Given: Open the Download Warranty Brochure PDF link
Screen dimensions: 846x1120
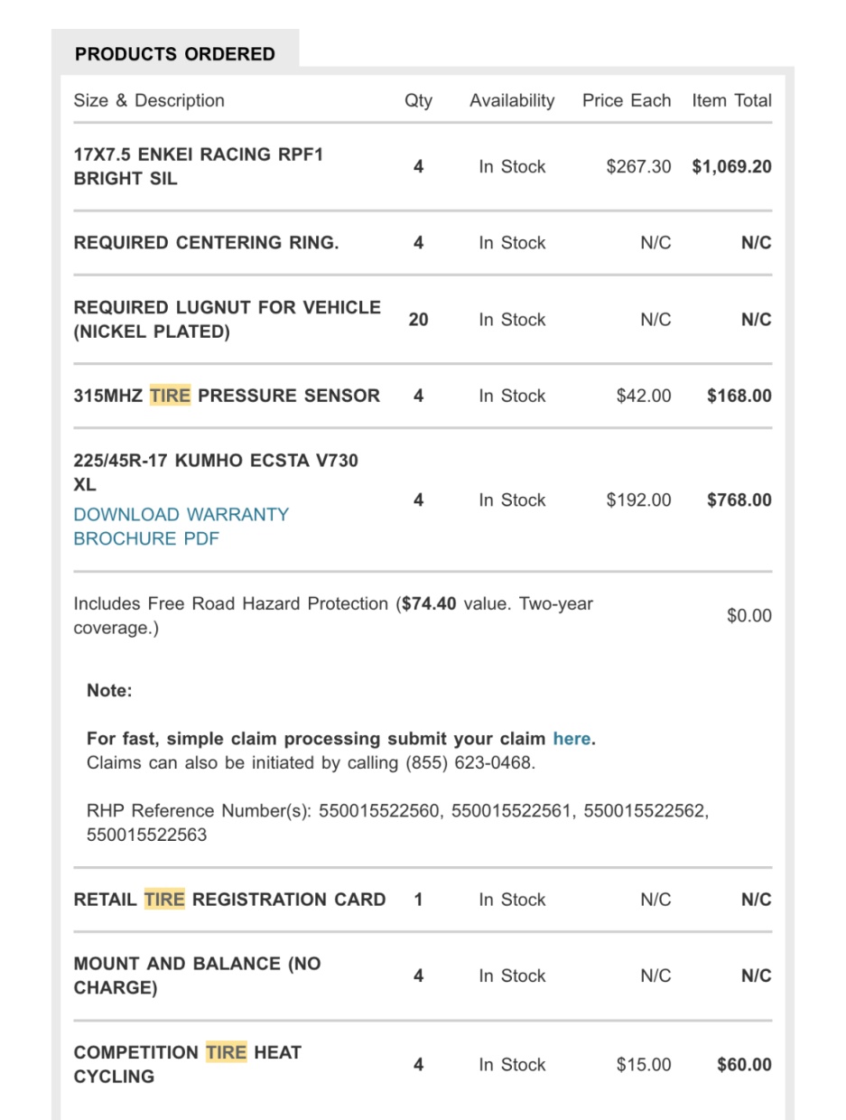Looking at the screenshot, I should click(181, 527).
